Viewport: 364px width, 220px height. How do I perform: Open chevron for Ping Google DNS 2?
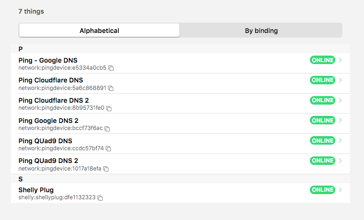click(340, 120)
